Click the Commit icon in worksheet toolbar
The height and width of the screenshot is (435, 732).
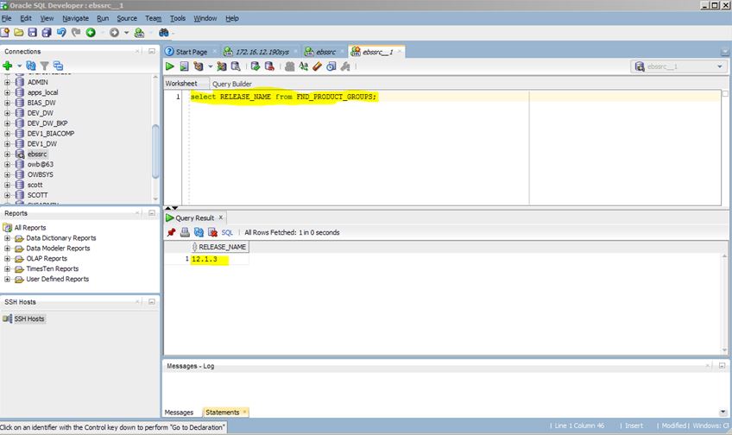pos(256,66)
